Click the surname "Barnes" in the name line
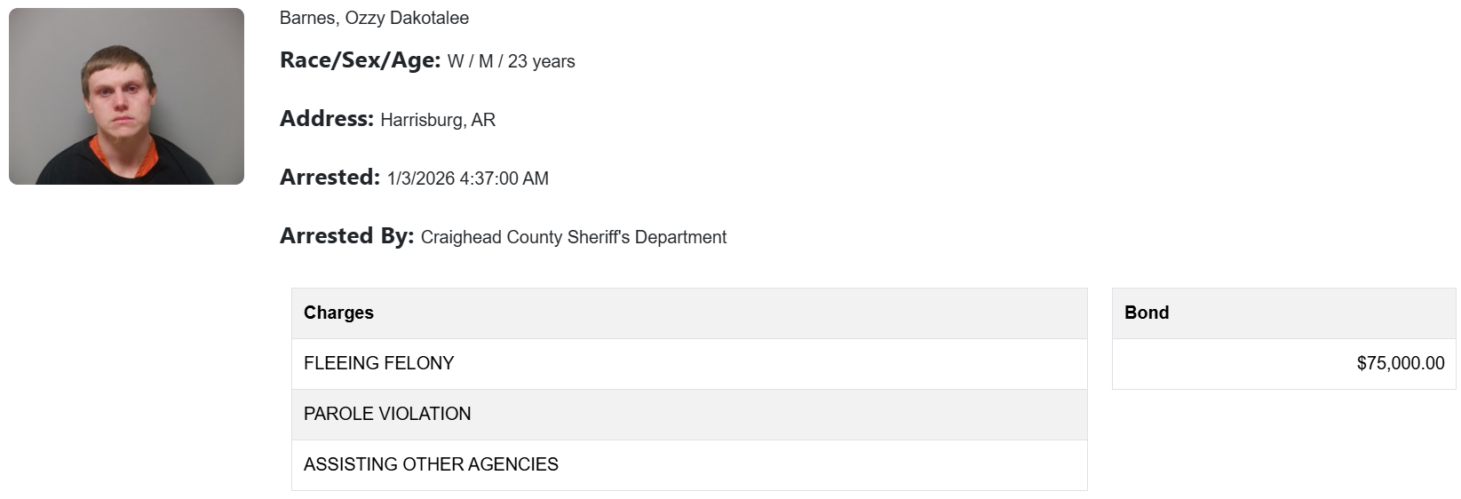This screenshot has height=499, width=1461. tap(307, 18)
